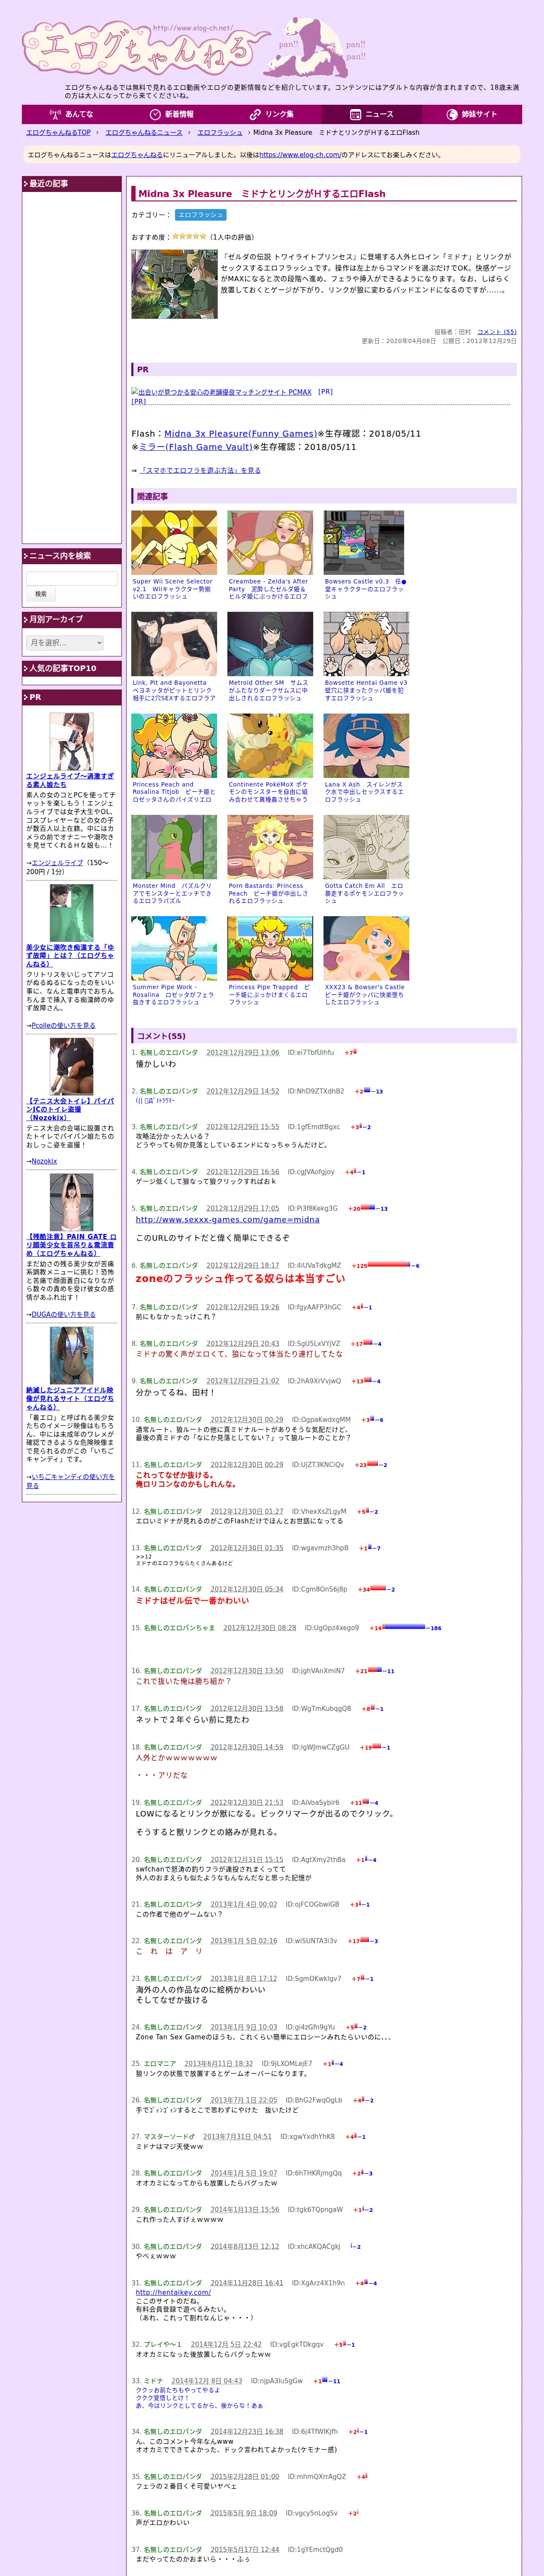Click the 新着情報 clock icon
Screen dimensions: 544x2576
tap(155, 114)
